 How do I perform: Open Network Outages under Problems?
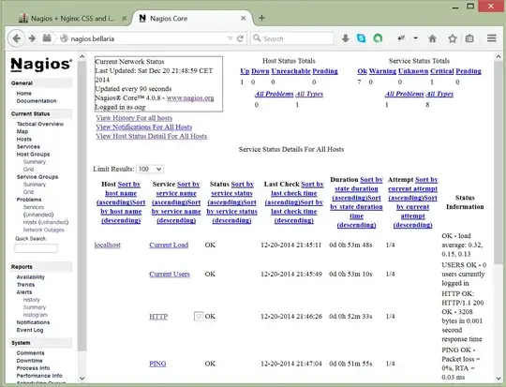click(43, 230)
